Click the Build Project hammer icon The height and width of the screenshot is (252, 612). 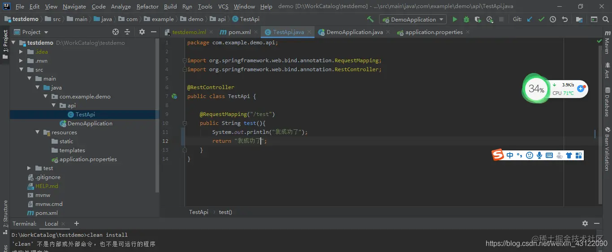[370, 19]
